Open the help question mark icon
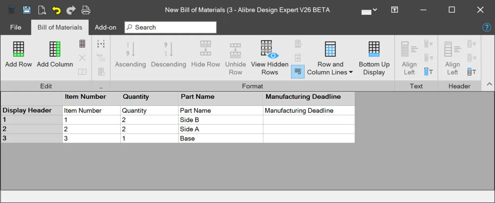The image size is (495, 203). pyautogui.click(x=487, y=27)
